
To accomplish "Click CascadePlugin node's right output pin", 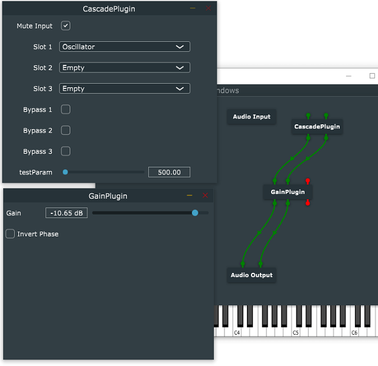I will pyautogui.click(x=326, y=138).
